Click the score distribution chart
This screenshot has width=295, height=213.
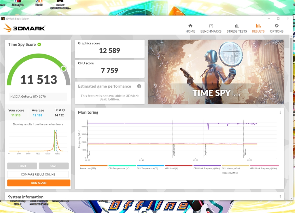[x=38, y=142]
